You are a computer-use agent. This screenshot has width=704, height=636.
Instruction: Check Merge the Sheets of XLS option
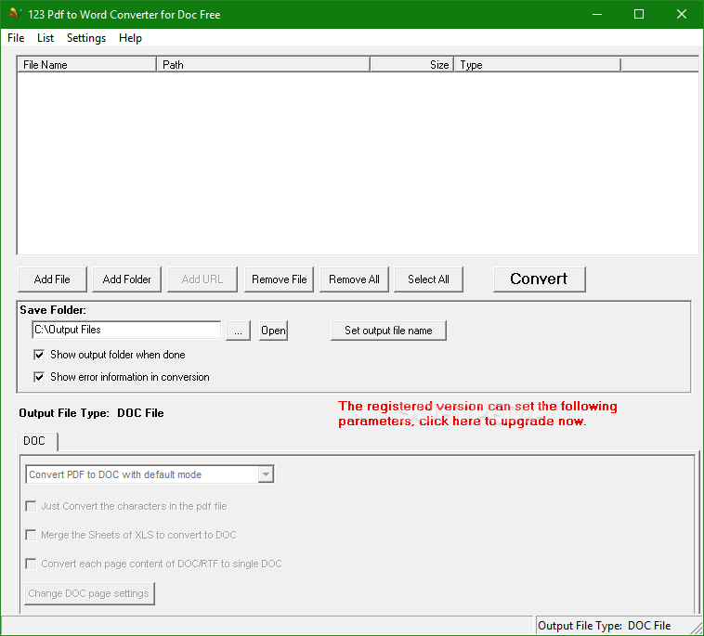pos(131,535)
